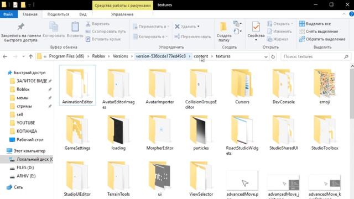354x199 pixels.
Task: Expand address bar history dropdown
Action: click(265, 56)
